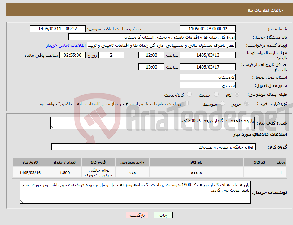
Task: Click the request creator field غفار ناصری
Action: tap(161, 45)
